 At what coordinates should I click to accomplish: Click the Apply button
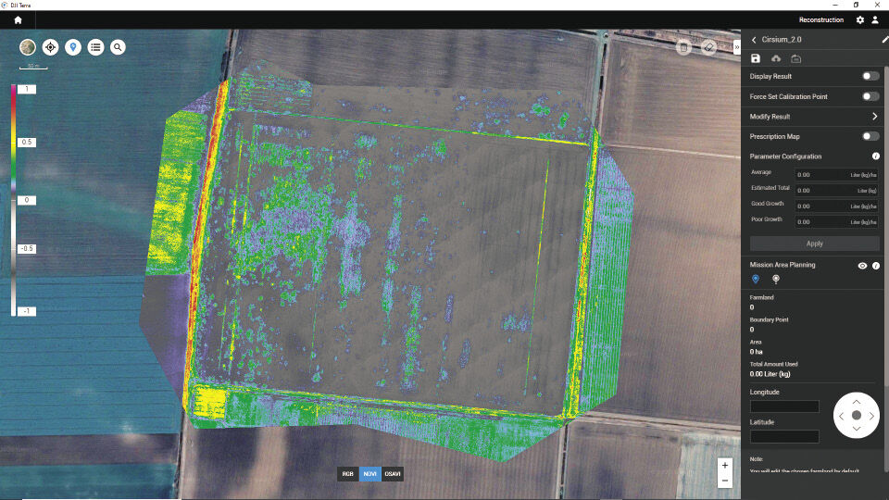coord(814,244)
